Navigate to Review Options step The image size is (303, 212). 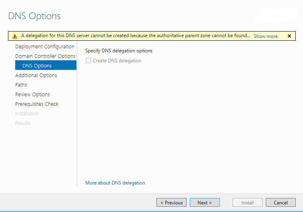(32, 95)
